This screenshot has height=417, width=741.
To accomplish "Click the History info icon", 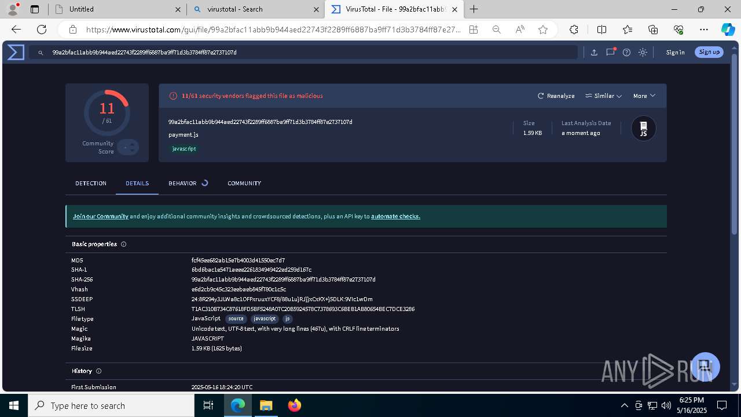I will tap(98, 371).
